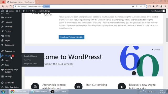Screen dimensions: 168x94
Task: Toggle the Chrome side panel icon
Action: point(157,6)
